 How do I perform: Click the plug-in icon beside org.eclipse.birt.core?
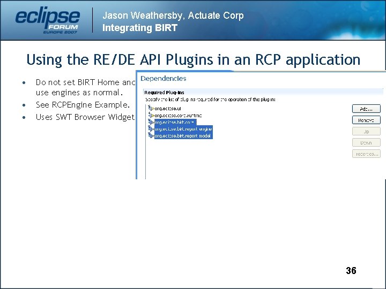(151, 122)
